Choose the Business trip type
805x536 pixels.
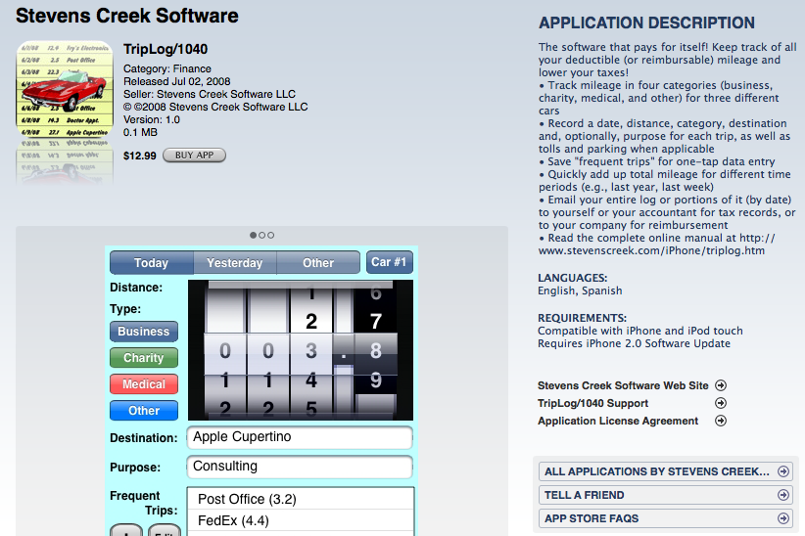[x=144, y=332]
